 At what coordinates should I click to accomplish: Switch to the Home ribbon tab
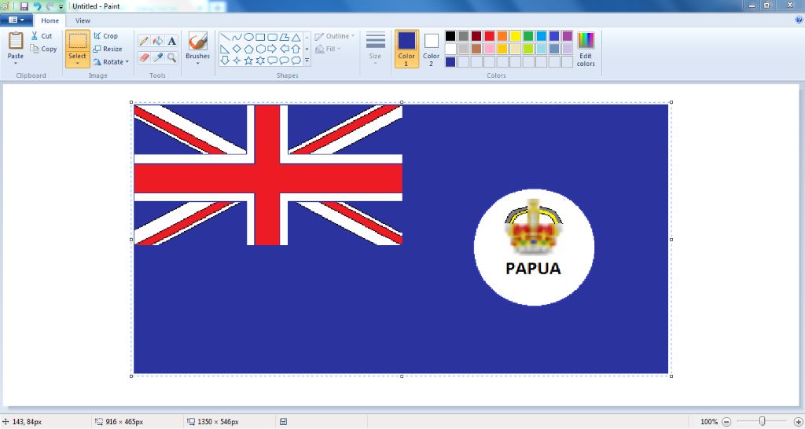[x=50, y=20]
